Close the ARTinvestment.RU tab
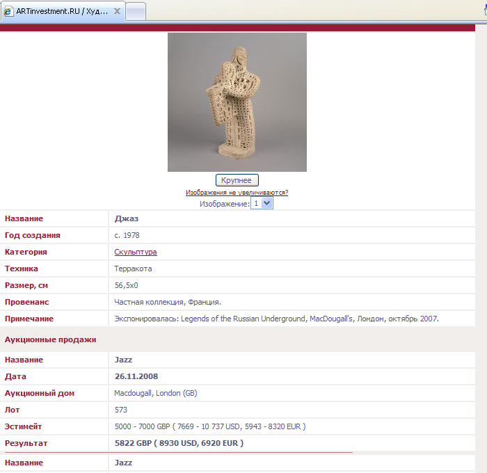 click(116, 12)
